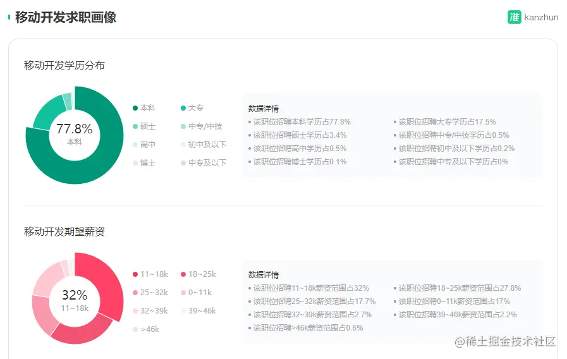This screenshot has height=359, width=567.
Task: Click 该职位招聘博士学历占0.1% line
Action: coord(297,162)
